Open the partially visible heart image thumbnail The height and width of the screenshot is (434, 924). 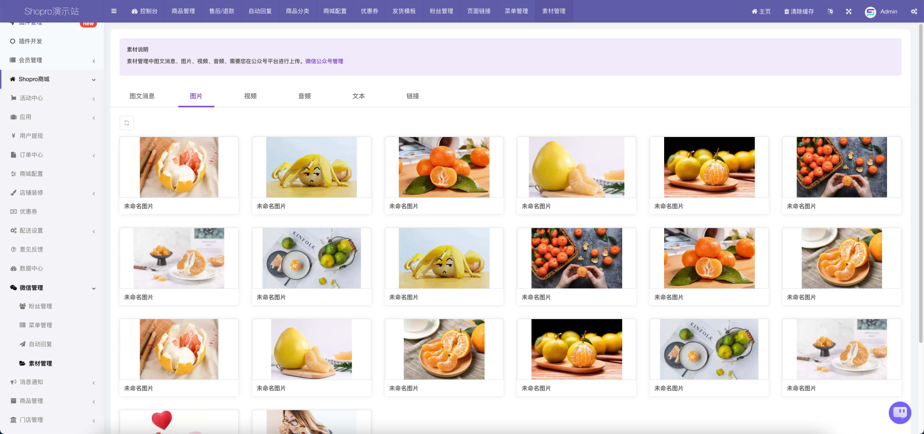point(179,422)
